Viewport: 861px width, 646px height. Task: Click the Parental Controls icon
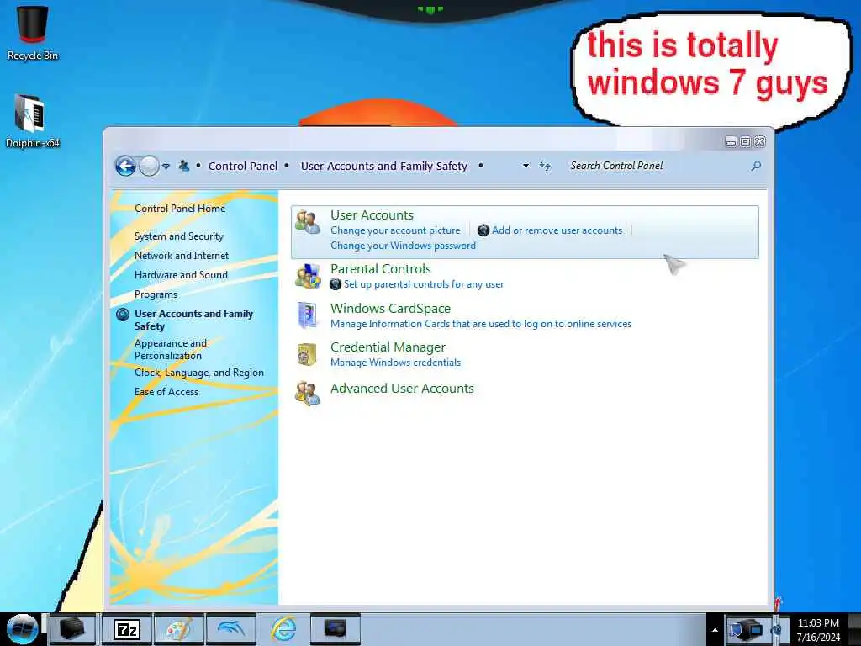[x=308, y=276]
